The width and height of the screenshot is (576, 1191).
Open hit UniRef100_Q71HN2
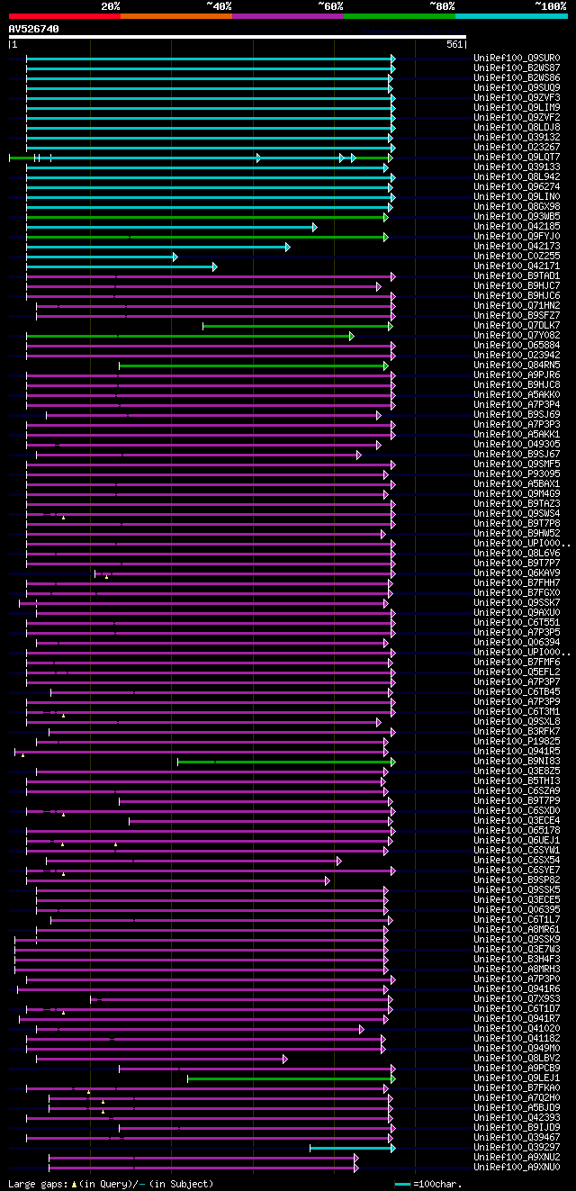(x=517, y=306)
